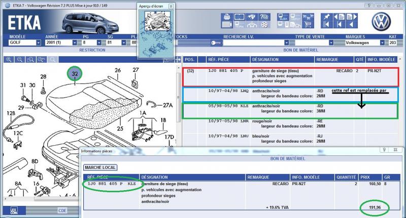
Task: Click the multiple shopping carts icon
Action: coord(308,17)
